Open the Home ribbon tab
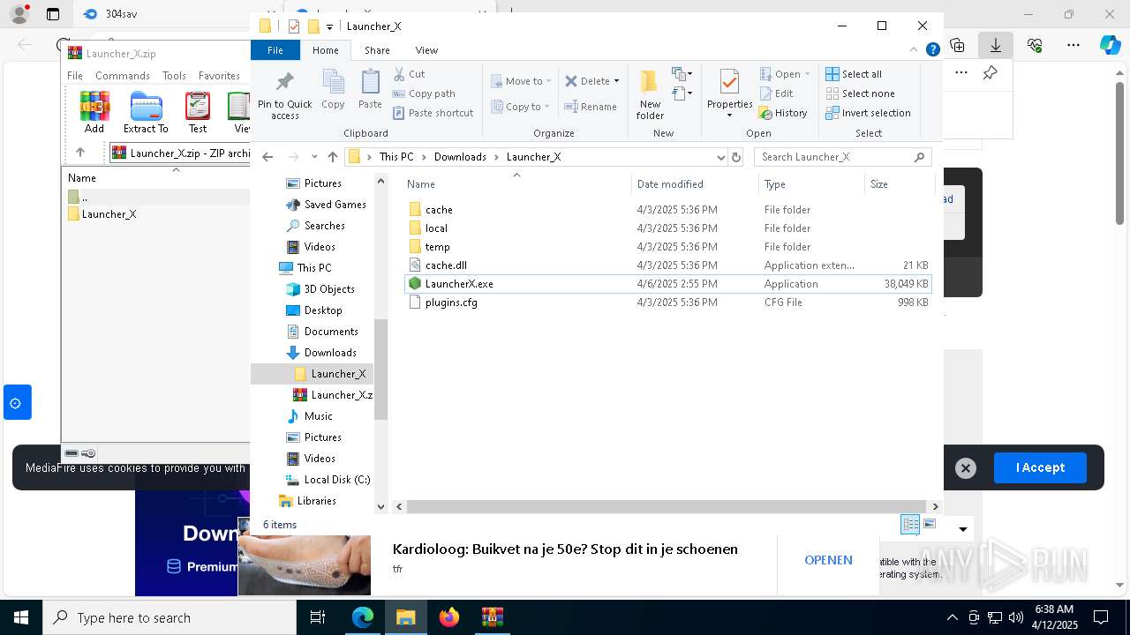1130x635 pixels. 326,50
